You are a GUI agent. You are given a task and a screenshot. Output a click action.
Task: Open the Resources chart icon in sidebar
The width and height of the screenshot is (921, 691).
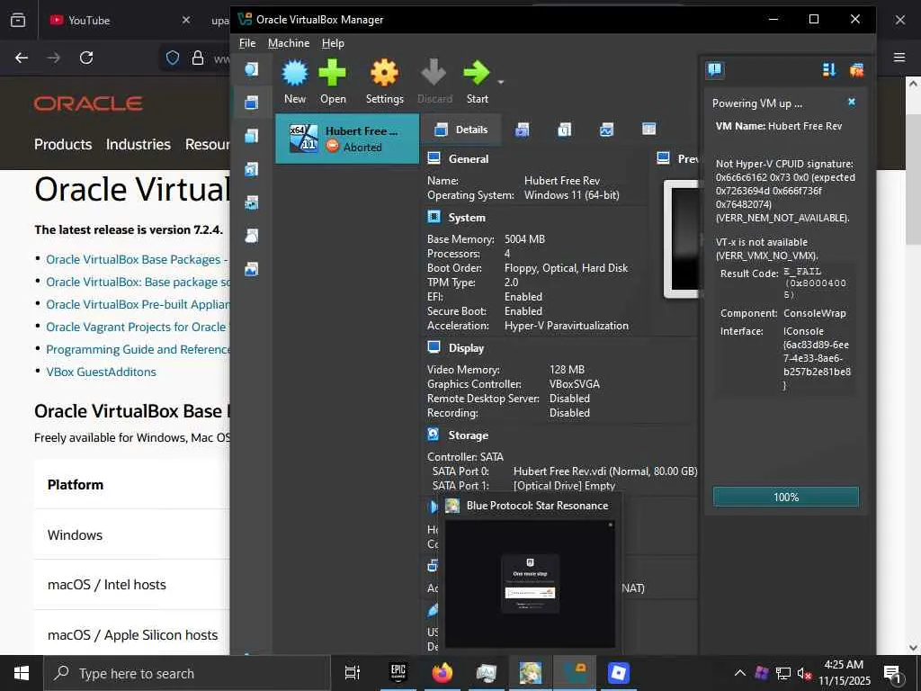pos(252,269)
